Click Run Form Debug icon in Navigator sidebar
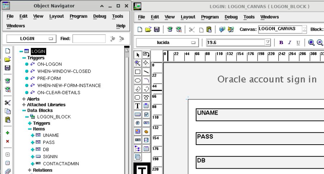Image resolution: width=324 pixels, height=174 pixels. pyautogui.click(x=8, y=89)
